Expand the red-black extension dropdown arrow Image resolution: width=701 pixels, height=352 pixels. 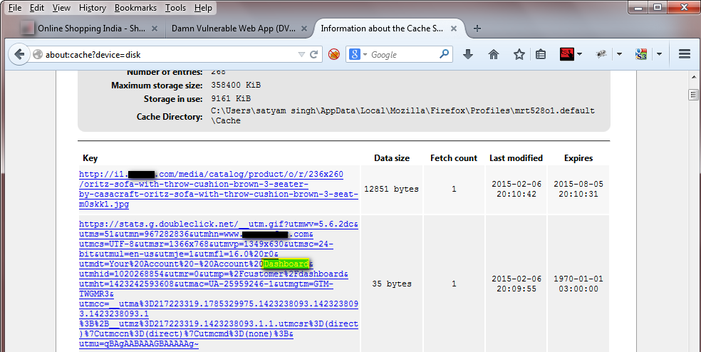(580, 54)
